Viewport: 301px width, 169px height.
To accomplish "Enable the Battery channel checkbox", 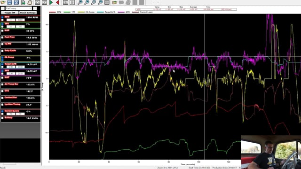I will 2,118.
